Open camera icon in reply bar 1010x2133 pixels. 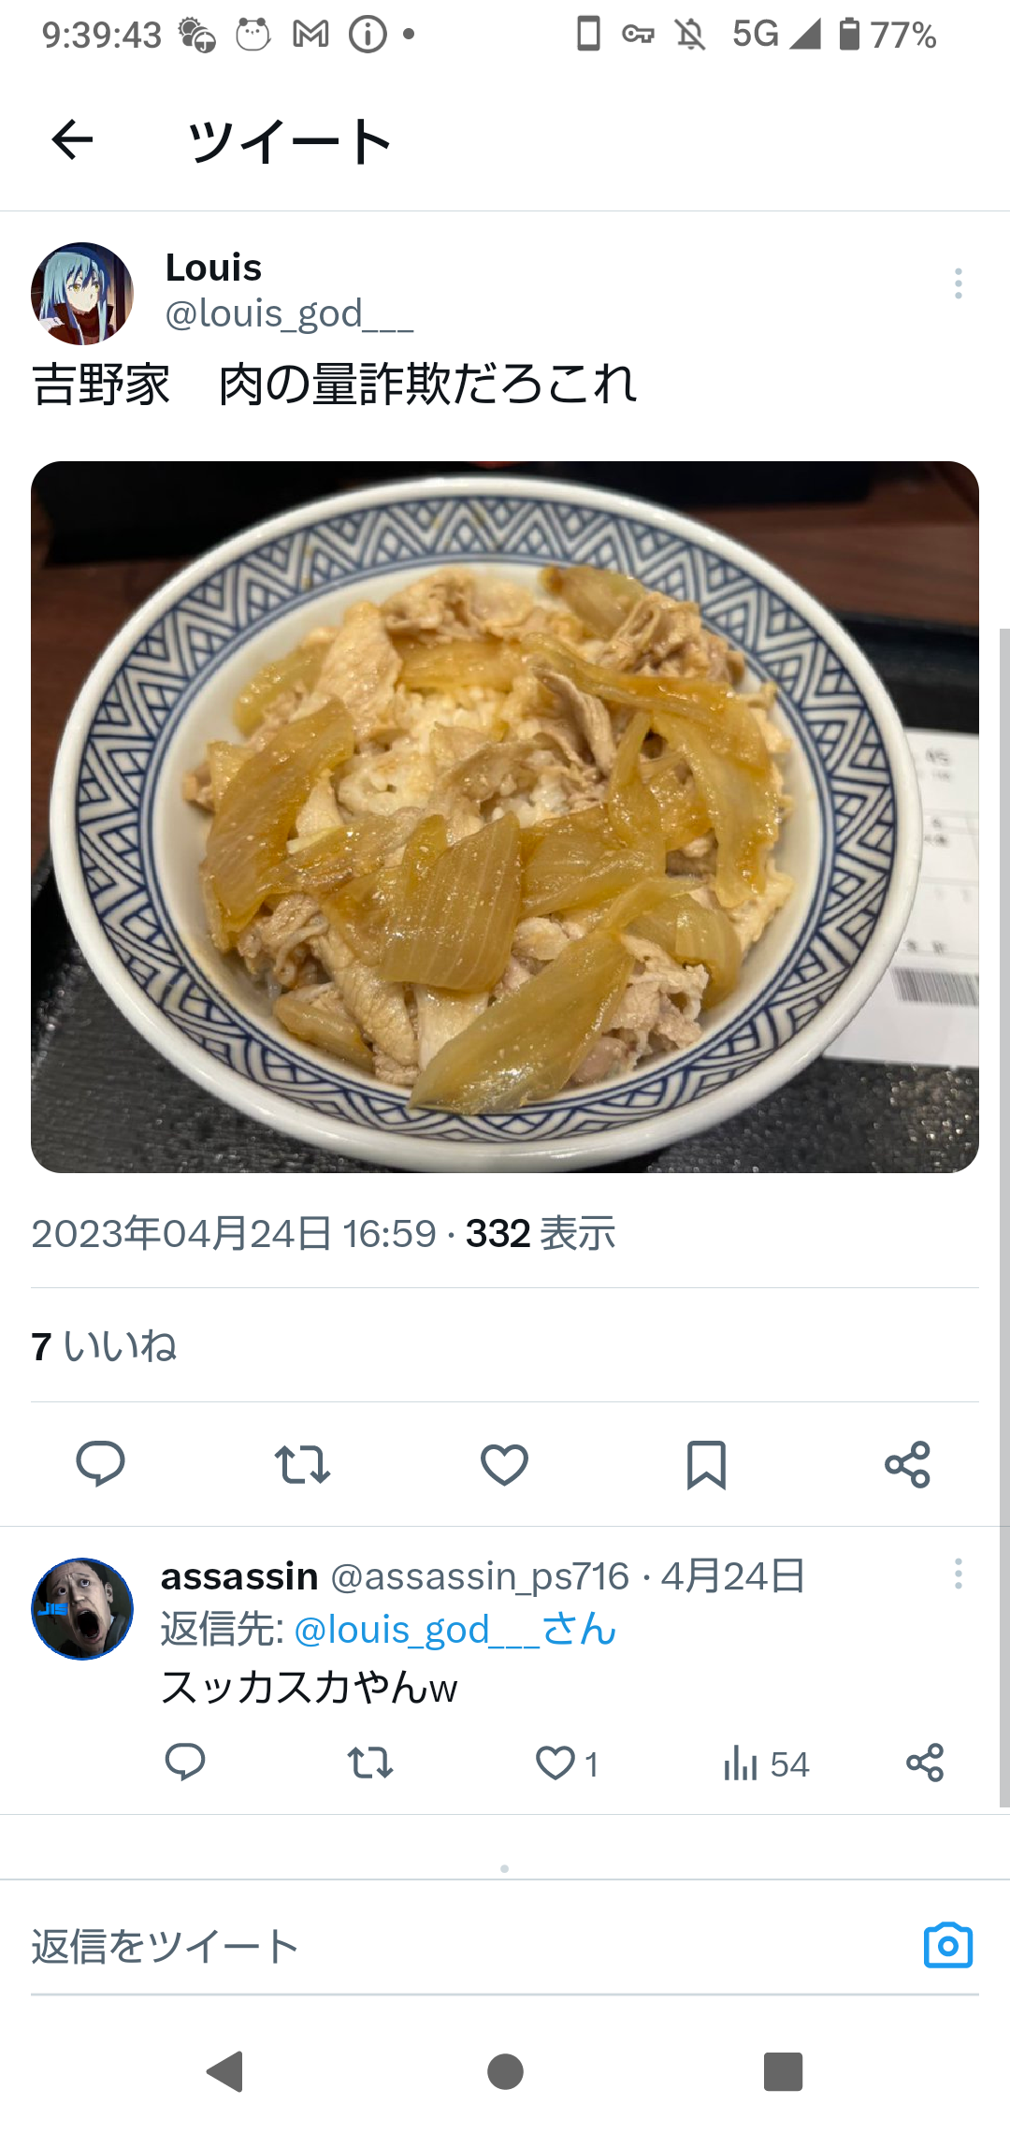tap(948, 1946)
